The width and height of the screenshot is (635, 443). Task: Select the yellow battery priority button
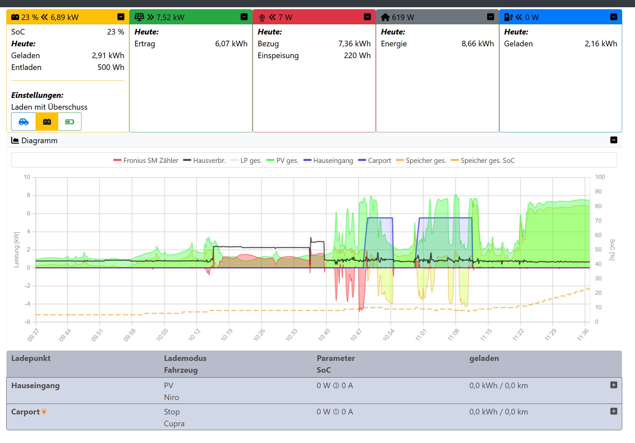[47, 122]
